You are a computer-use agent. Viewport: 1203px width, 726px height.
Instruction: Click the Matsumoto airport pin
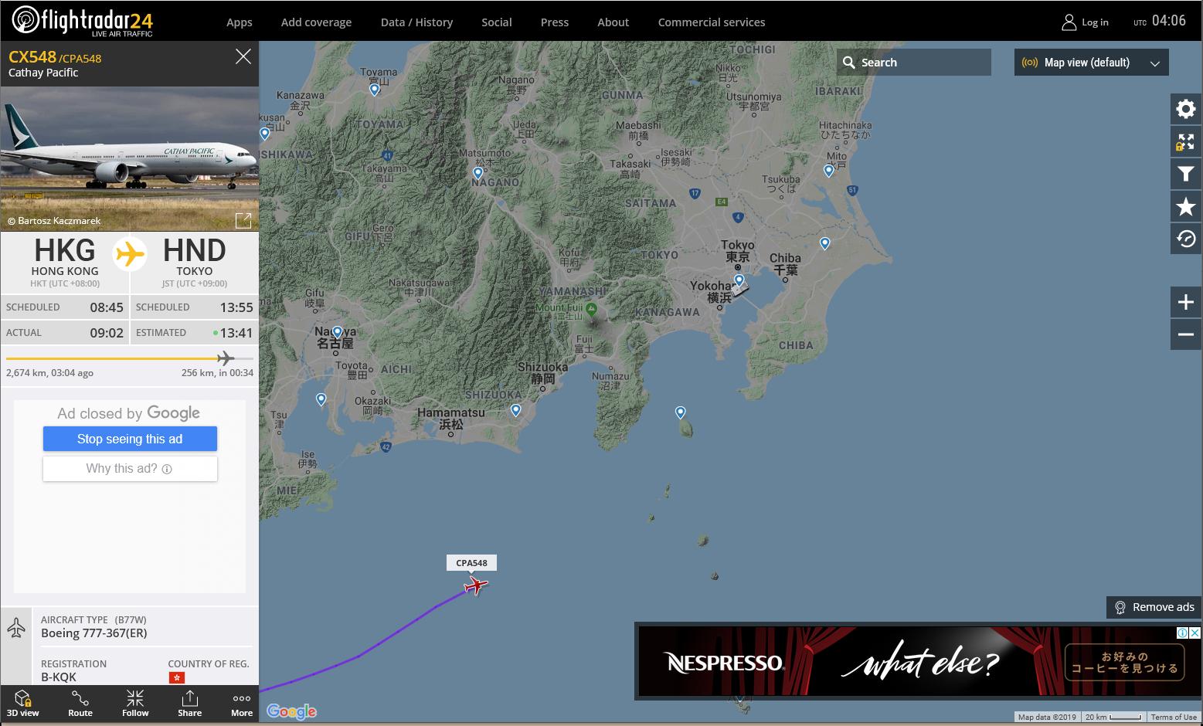click(477, 174)
